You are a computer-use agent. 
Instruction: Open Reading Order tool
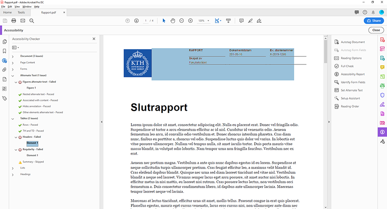click(351, 106)
